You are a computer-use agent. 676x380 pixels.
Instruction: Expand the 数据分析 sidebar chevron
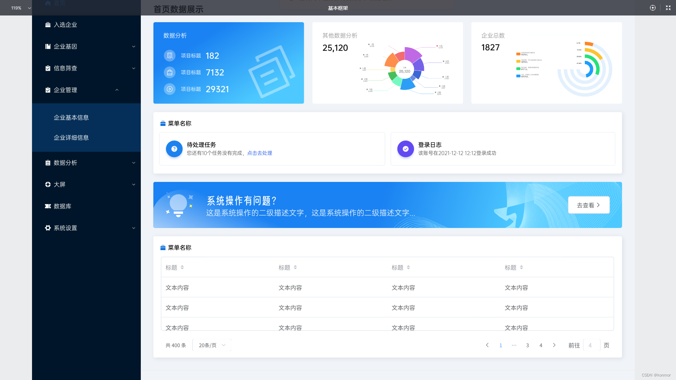click(134, 163)
